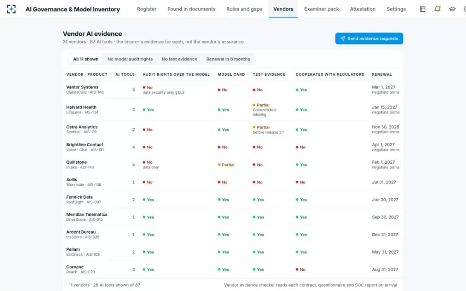The height and width of the screenshot is (291, 466).
Task: Open the Corvane vendor row
Action: coord(233,269)
